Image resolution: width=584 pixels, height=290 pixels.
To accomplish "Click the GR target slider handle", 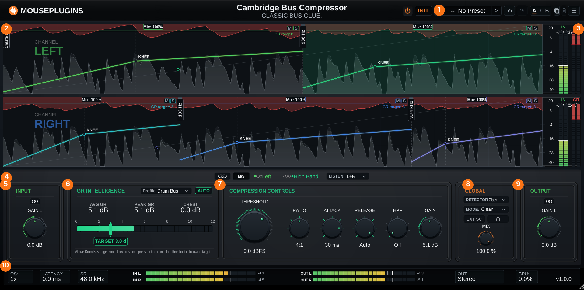I will click(x=110, y=229).
